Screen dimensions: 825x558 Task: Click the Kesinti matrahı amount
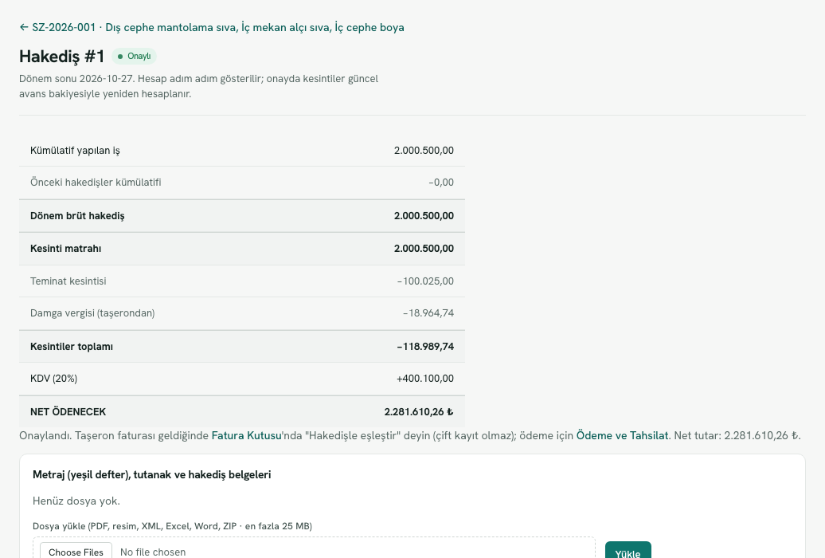(x=424, y=249)
